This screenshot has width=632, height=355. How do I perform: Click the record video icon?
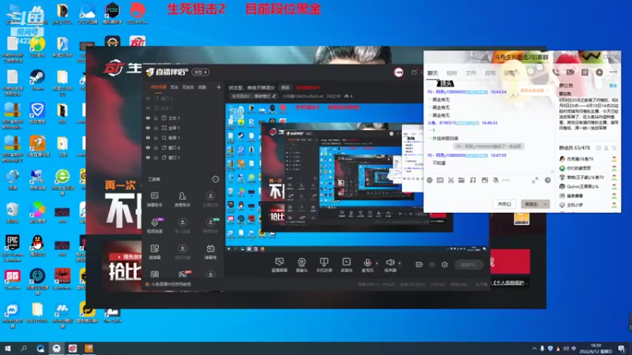[419, 264]
